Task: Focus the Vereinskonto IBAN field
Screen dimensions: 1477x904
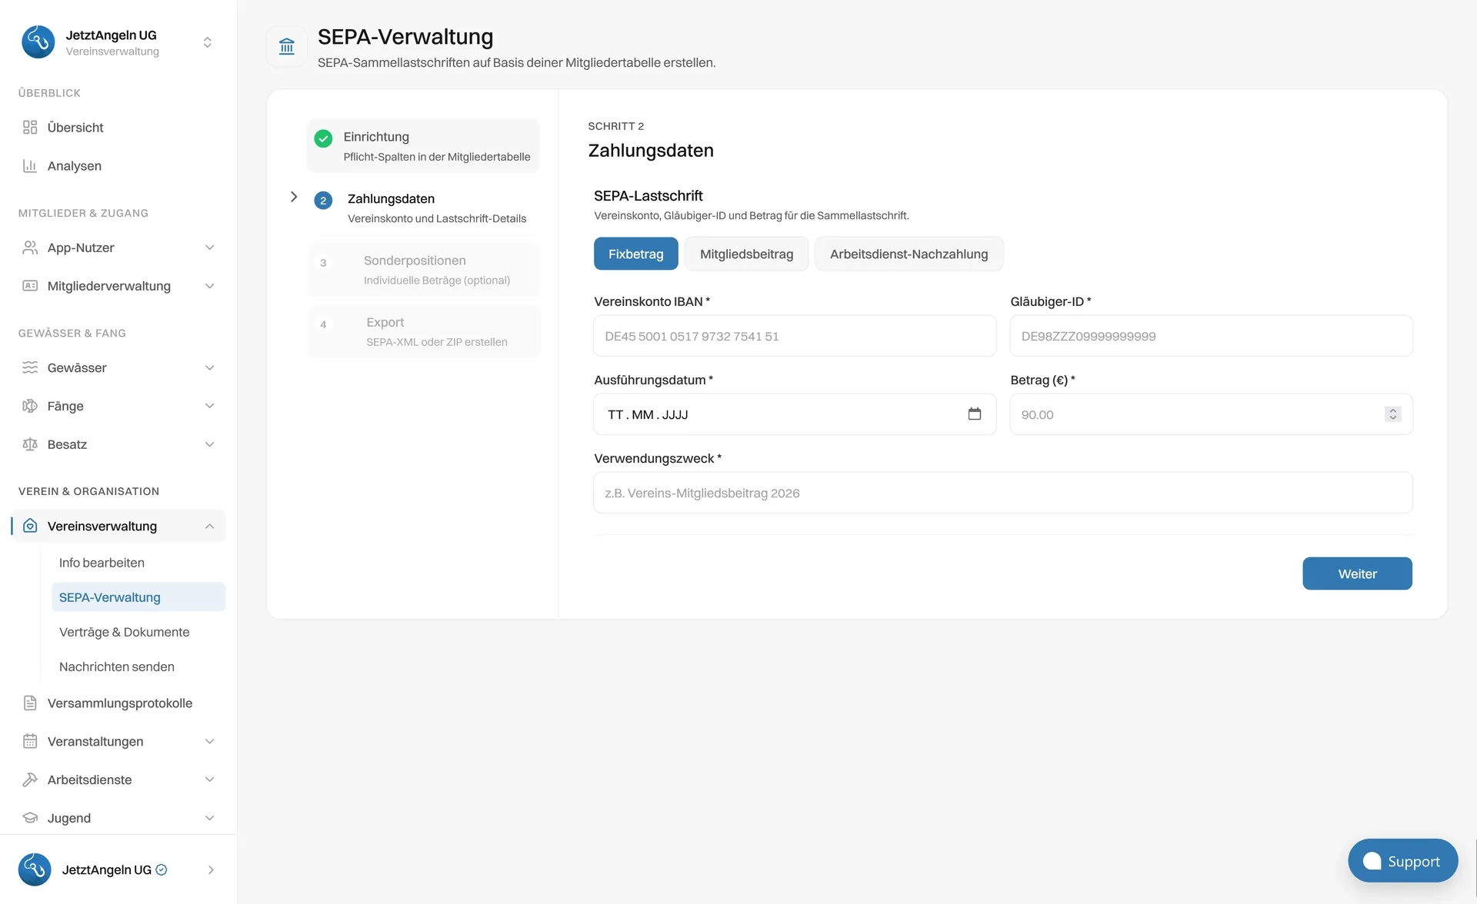Action: tap(795, 336)
